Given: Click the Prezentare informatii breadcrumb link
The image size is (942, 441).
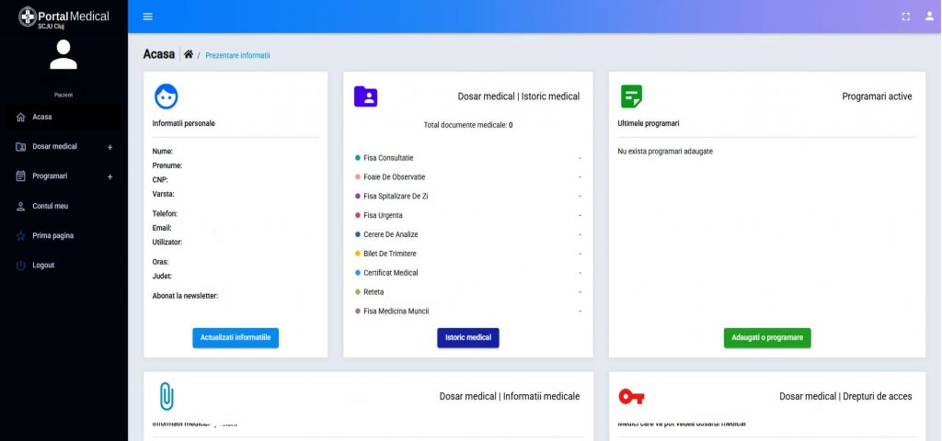Looking at the screenshot, I should pos(237,55).
